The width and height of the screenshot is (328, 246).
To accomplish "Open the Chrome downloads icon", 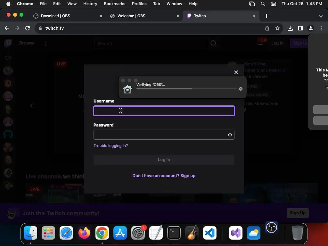I will point(290,28).
